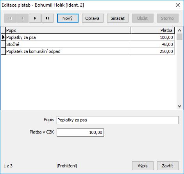This screenshot has width=184, height=174.
Task: Jump to the last record
Action: click(x=47, y=18)
